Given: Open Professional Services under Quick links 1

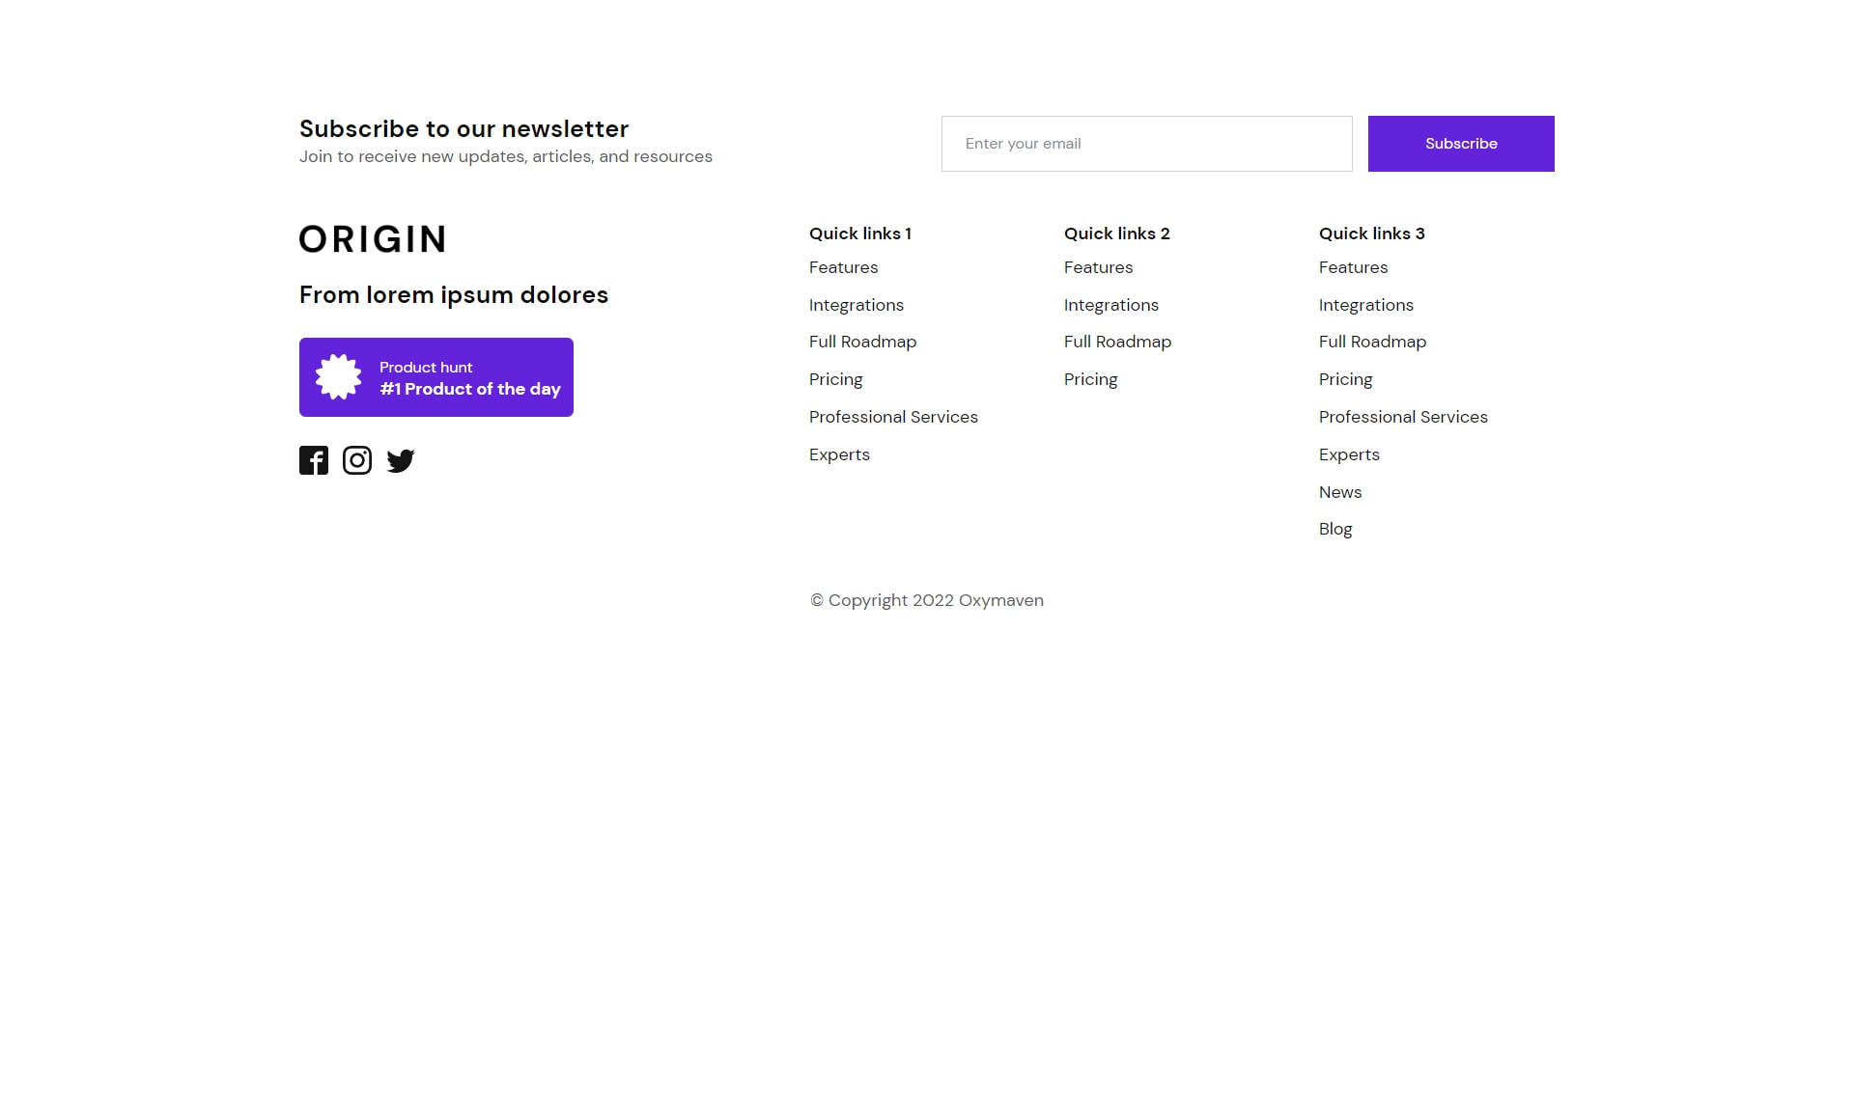Looking at the screenshot, I should 894,417.
